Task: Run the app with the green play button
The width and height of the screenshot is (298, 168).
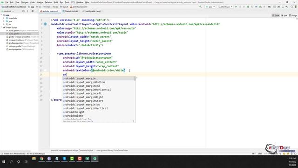Action: pos(236,7)
